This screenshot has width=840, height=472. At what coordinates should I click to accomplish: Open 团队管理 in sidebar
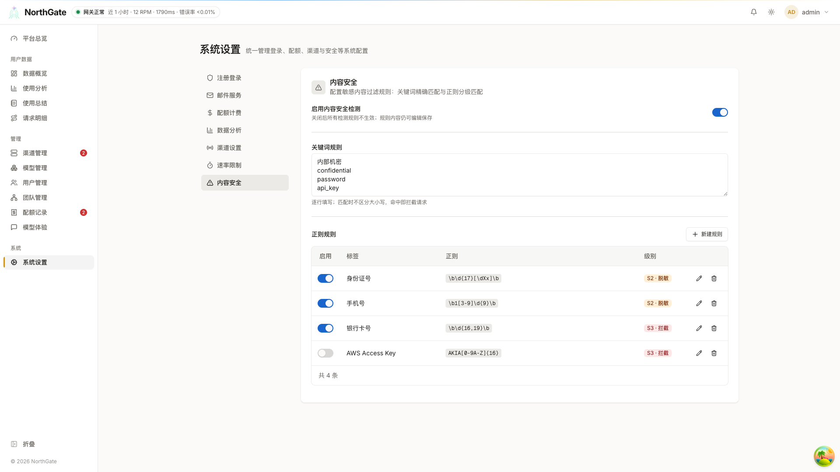(49, 198)
